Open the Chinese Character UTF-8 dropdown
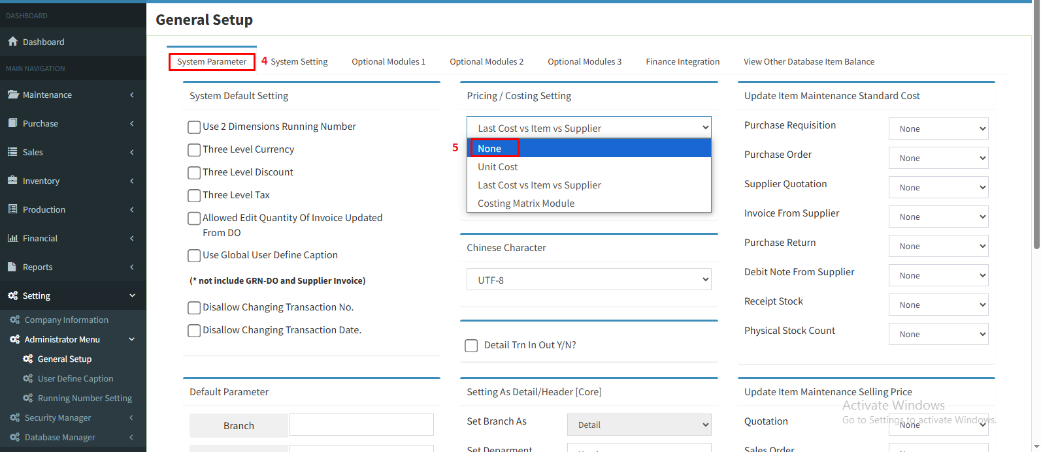Viewport: 1041px width, 452px height. 588,280
